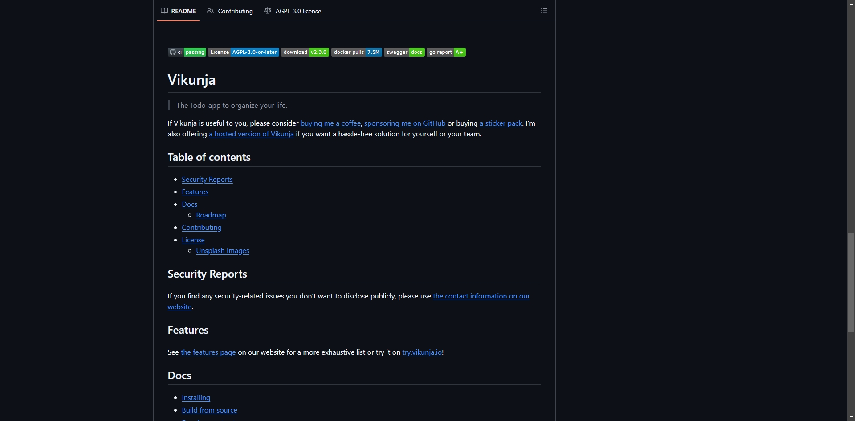Go to Docs in table of contents

point(190,204)
